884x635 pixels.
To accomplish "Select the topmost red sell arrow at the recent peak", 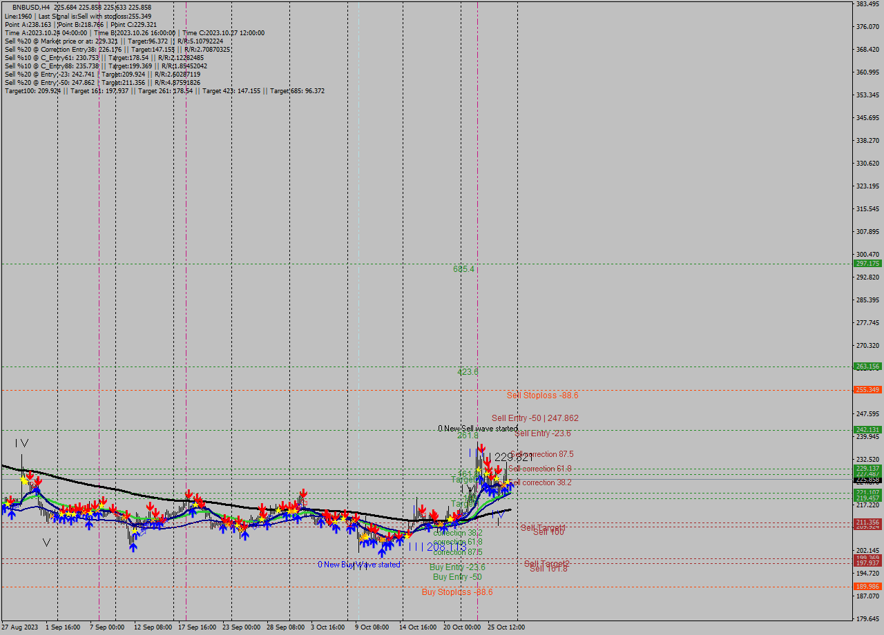I will pos(482,447).
